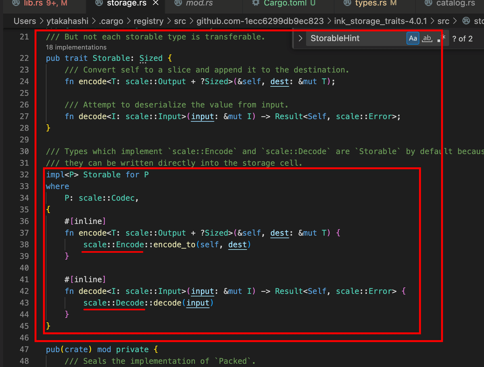Toggle Match Whole Word option

(x=427, y=38)
